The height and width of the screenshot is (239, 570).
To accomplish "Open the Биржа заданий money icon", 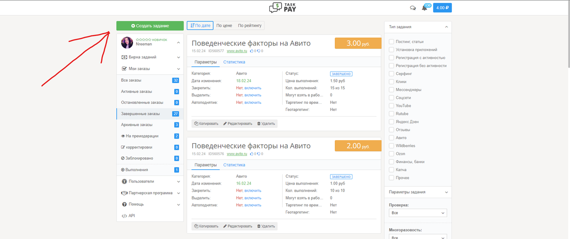I will click(x=124, y=57).
